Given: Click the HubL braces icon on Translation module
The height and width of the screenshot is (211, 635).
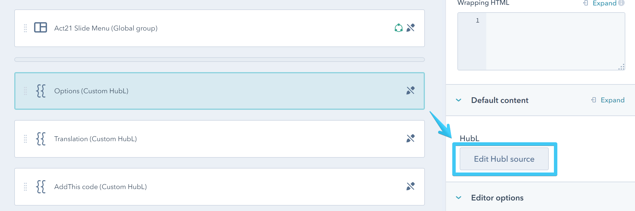Looking at the screenshot, I should tap(41, 139).
